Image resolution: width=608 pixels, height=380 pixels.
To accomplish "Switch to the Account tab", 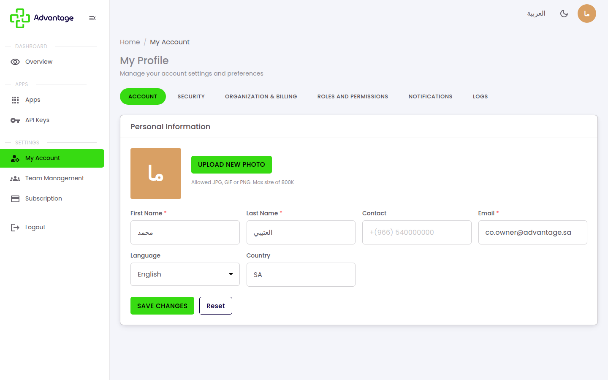I will [143, 96].
